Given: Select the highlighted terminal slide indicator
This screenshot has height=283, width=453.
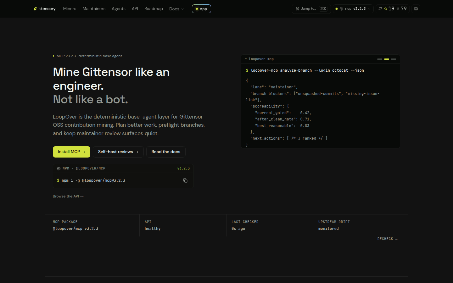Looking at the screenshot, I should tap(387, 59).
